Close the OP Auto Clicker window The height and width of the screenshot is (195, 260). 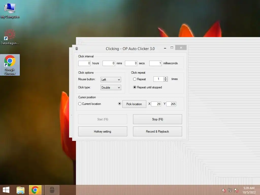[x=181, y=47]
